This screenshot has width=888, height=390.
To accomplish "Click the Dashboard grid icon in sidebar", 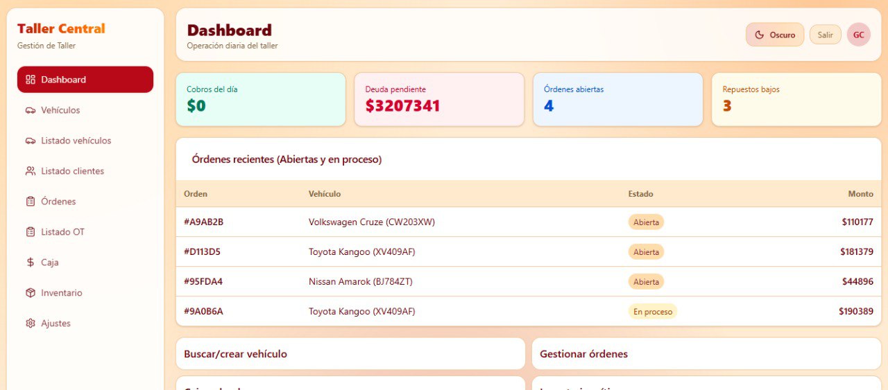I will pyautogui.click(x=31, y=80).
